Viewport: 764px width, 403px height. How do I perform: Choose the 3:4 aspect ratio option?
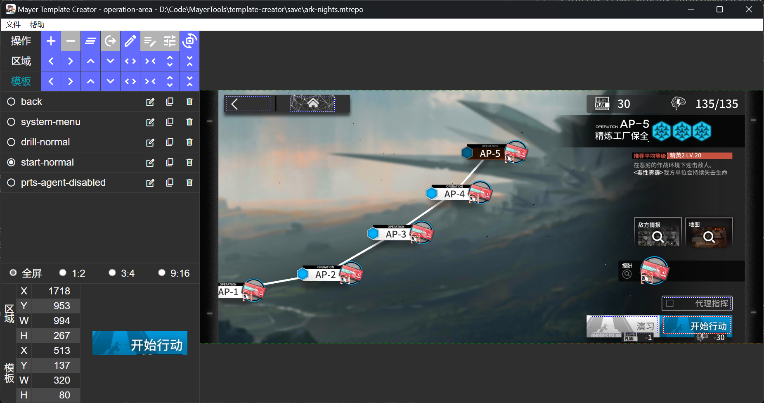click(112, 273)
